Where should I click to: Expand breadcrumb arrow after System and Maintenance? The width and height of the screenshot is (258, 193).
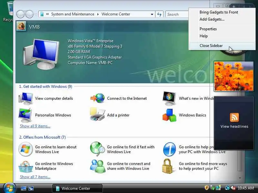98,14
